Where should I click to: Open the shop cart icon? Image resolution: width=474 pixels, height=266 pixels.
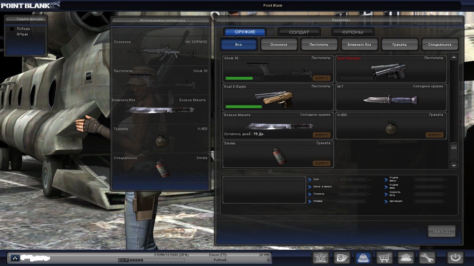(x=384, y=258)
